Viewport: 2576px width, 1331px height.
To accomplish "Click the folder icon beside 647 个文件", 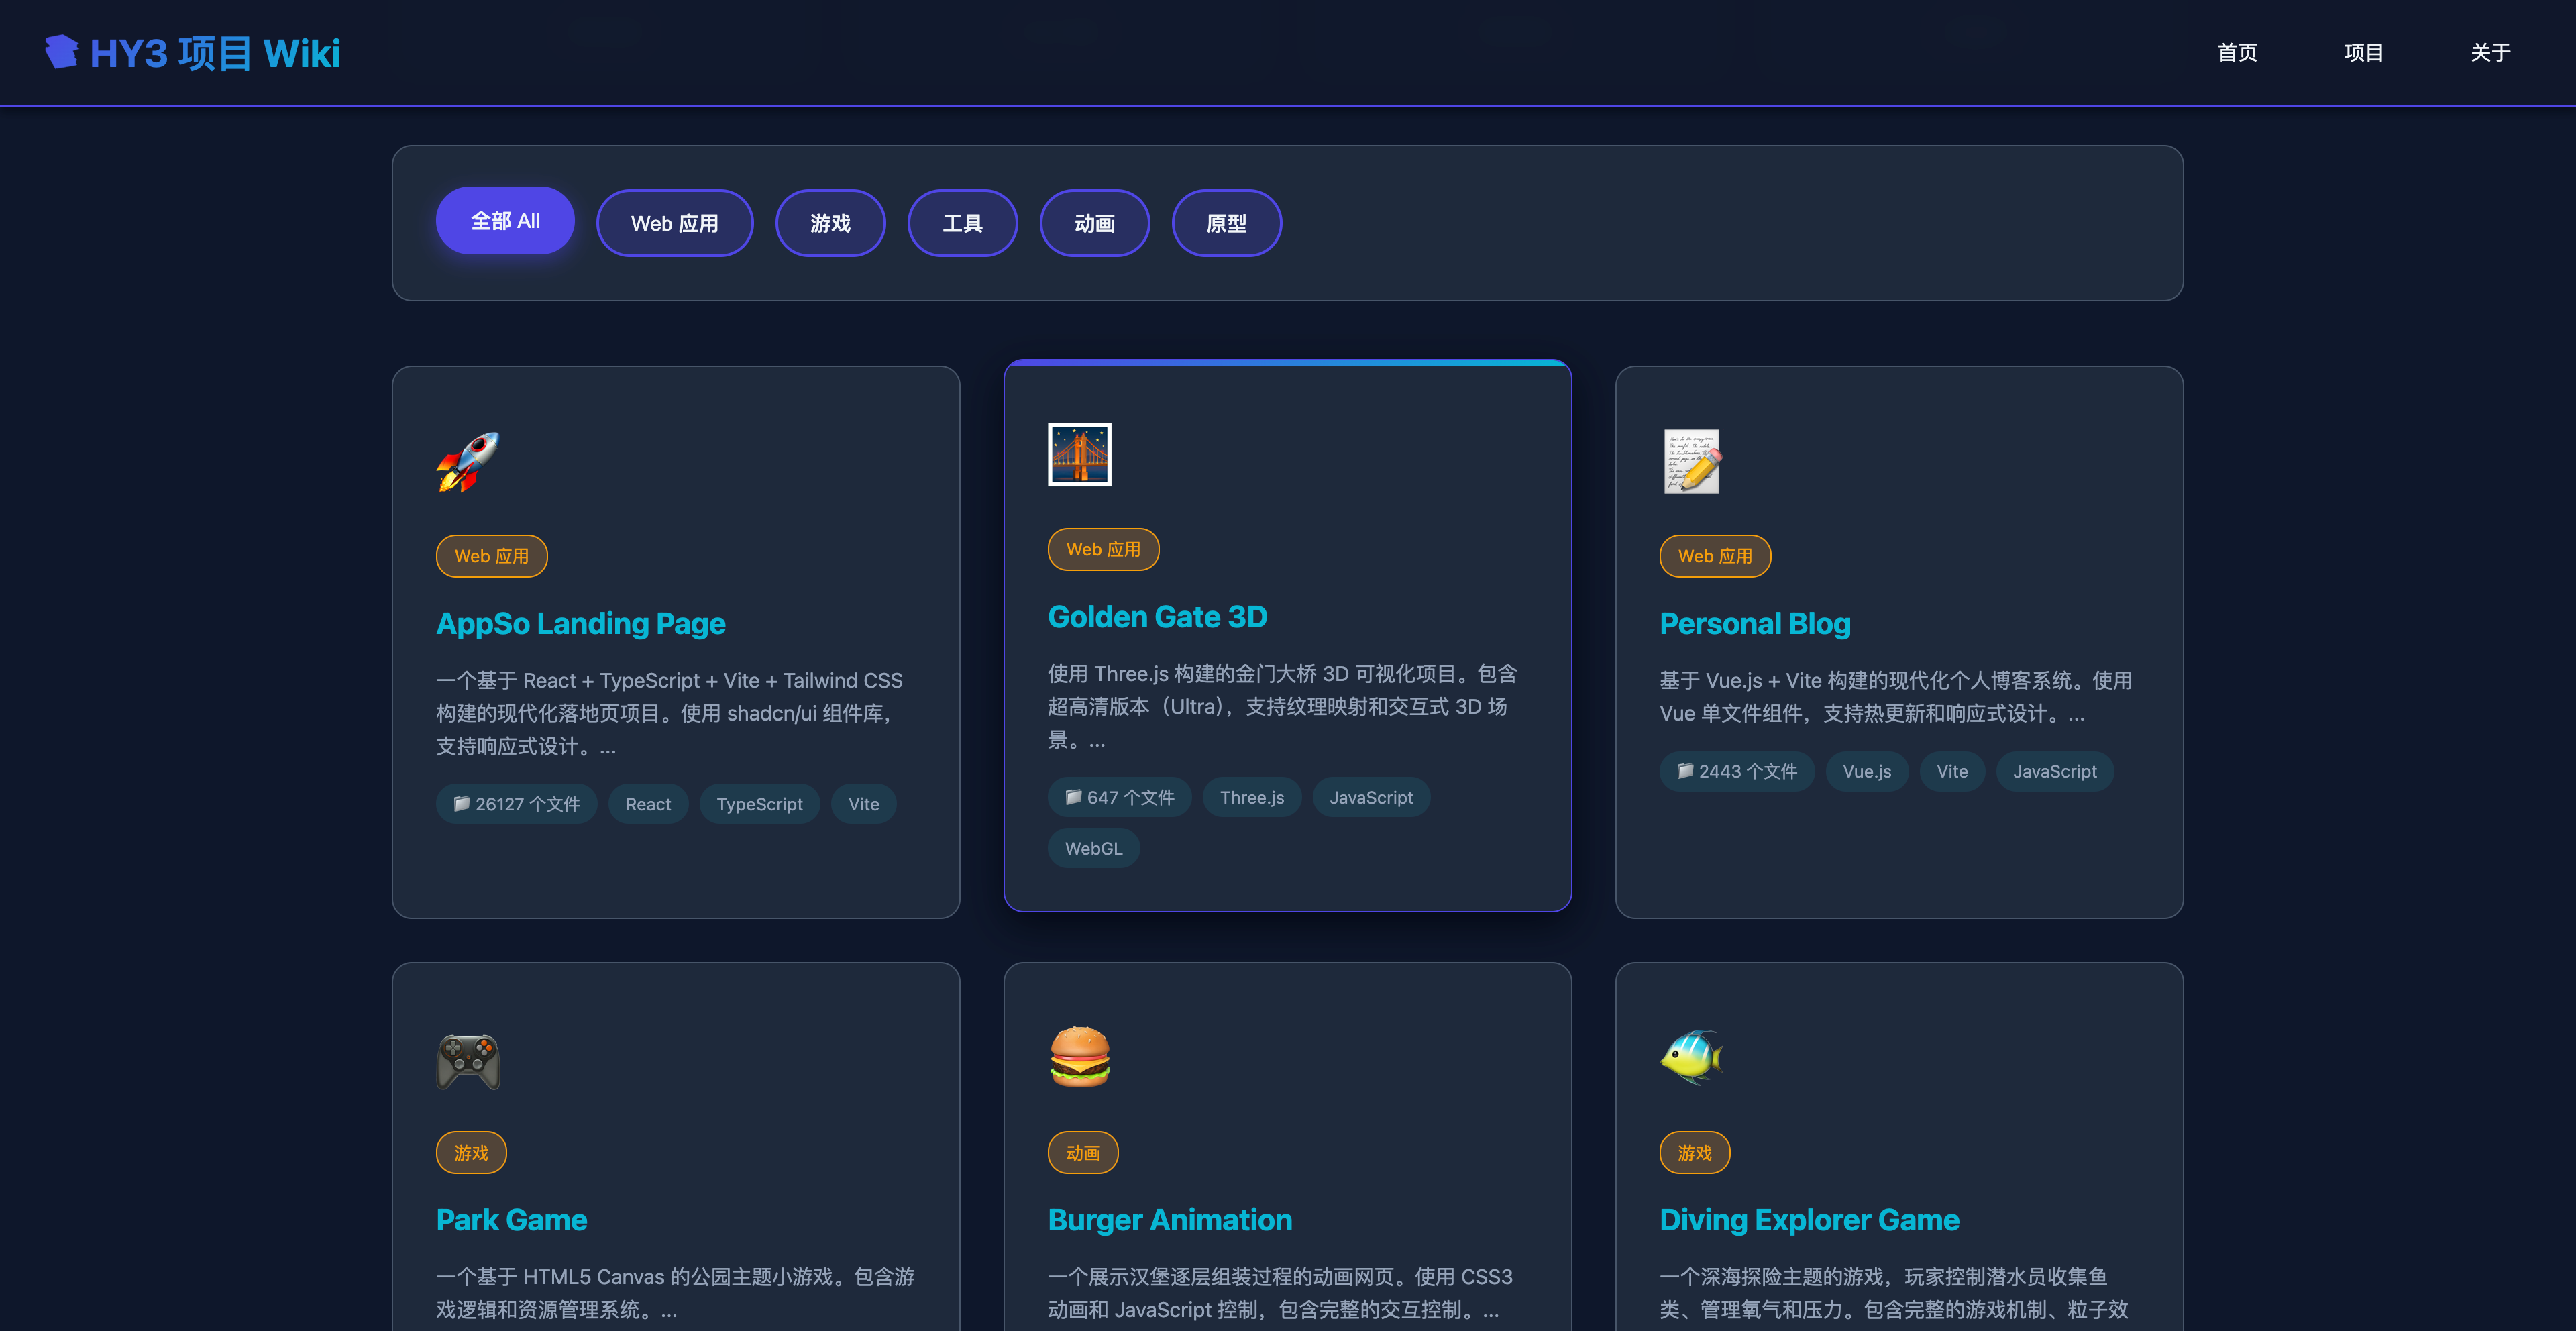I will (x=1073, y=797).
